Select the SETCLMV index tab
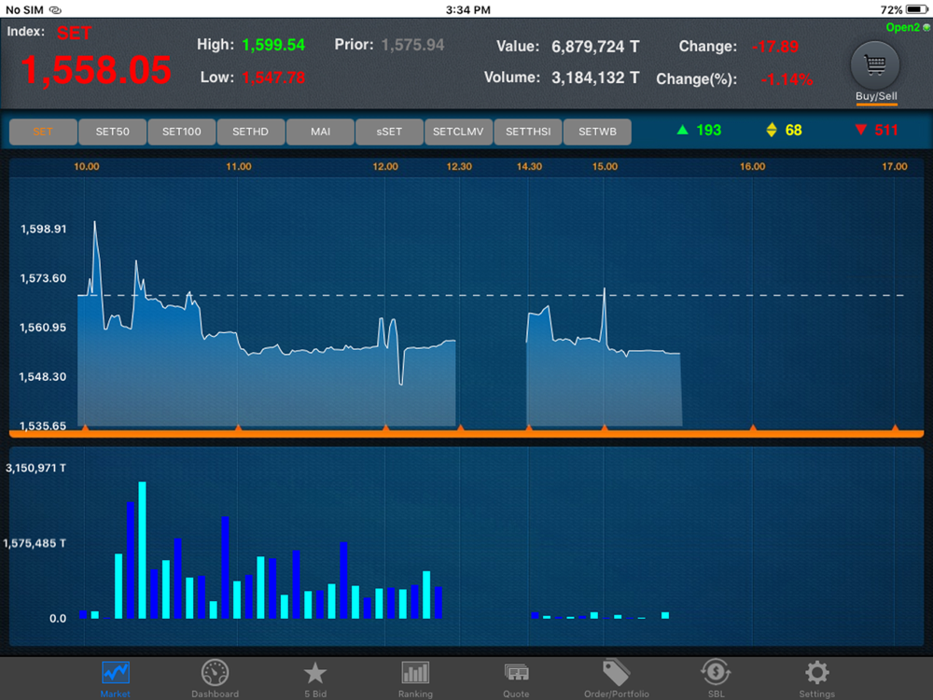 pyautogui.click(x=458, y=132)
